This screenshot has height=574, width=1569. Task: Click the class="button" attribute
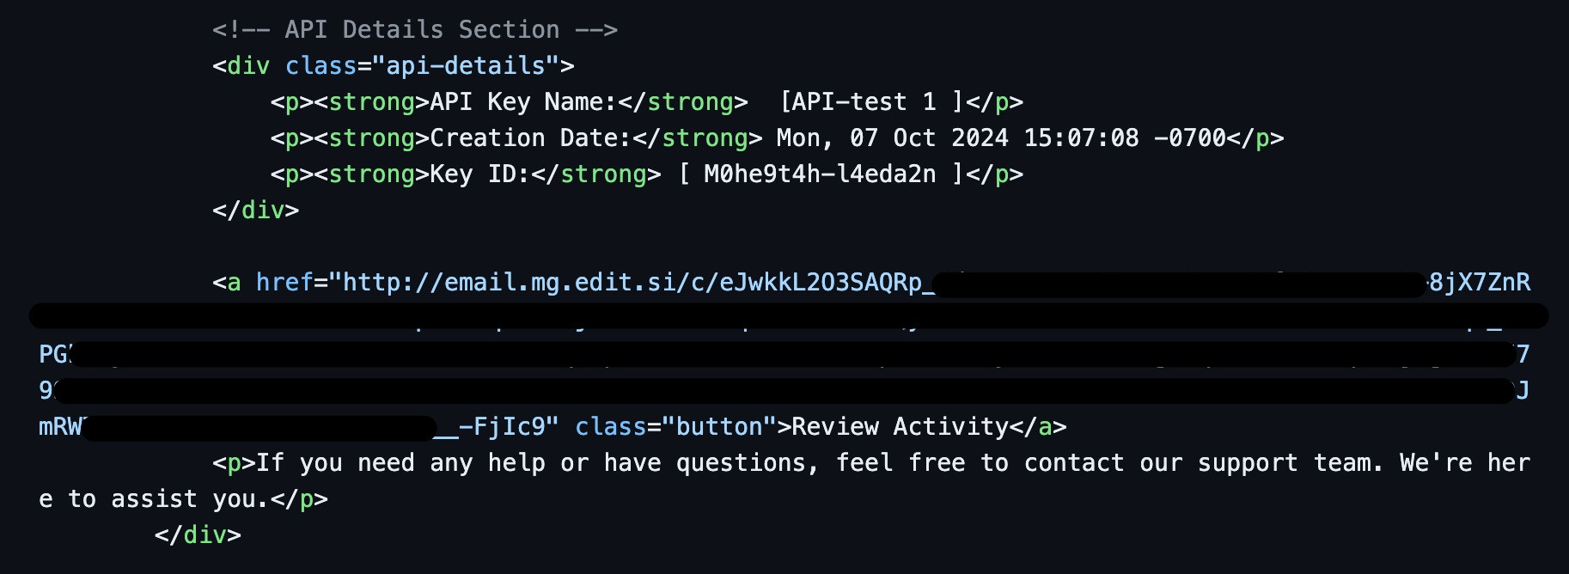[x=669, y=426]
